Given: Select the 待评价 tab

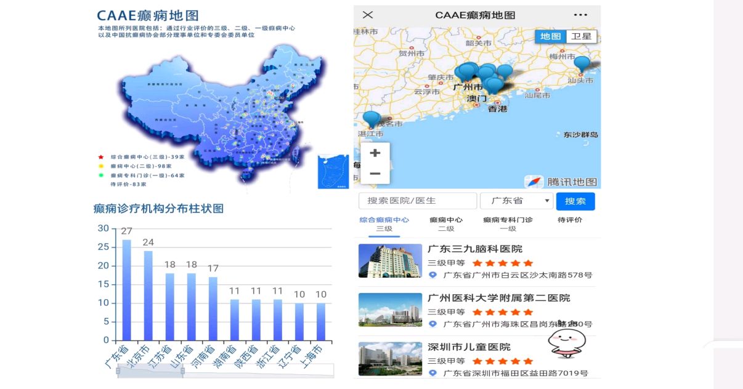Looking at the screenshot, I should click(x=569, y=220).
